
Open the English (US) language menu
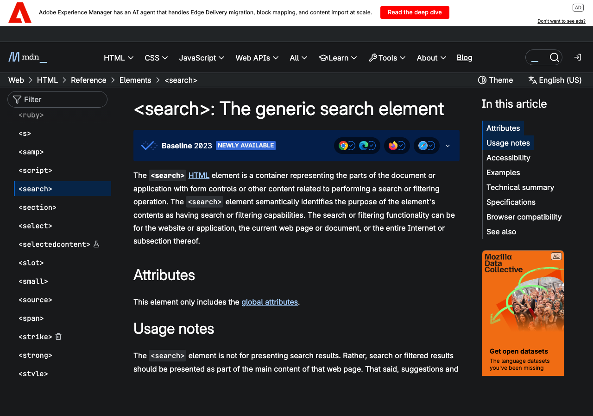click(555, 80)
